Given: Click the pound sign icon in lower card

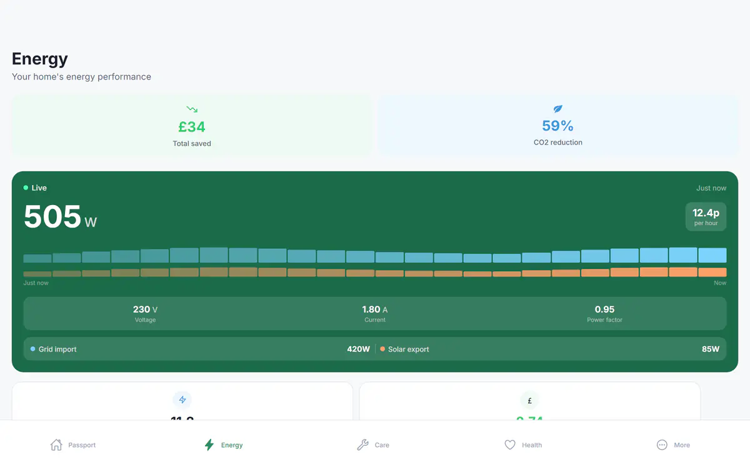Looking at the screenshot, I should point(529,400).
